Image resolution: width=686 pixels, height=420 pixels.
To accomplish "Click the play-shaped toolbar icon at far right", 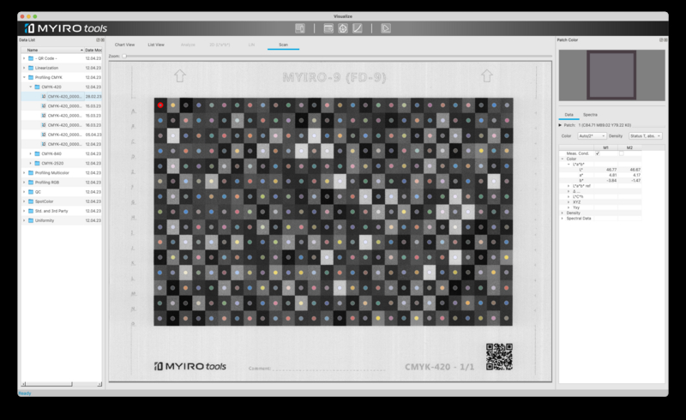I will pos(385,28).
